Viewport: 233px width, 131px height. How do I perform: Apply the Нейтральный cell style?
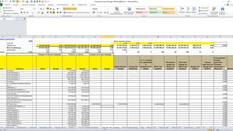click(x=169, y=9)
